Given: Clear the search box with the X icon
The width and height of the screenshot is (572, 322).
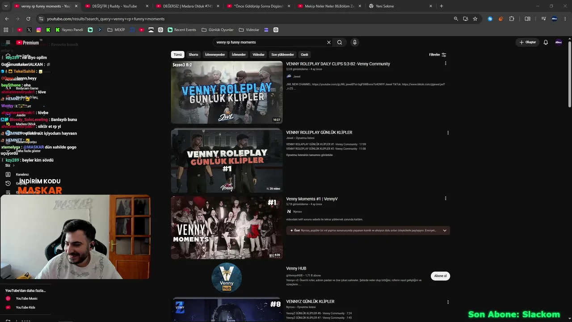Looking at the screenshot, I should [x=329, y=42].
